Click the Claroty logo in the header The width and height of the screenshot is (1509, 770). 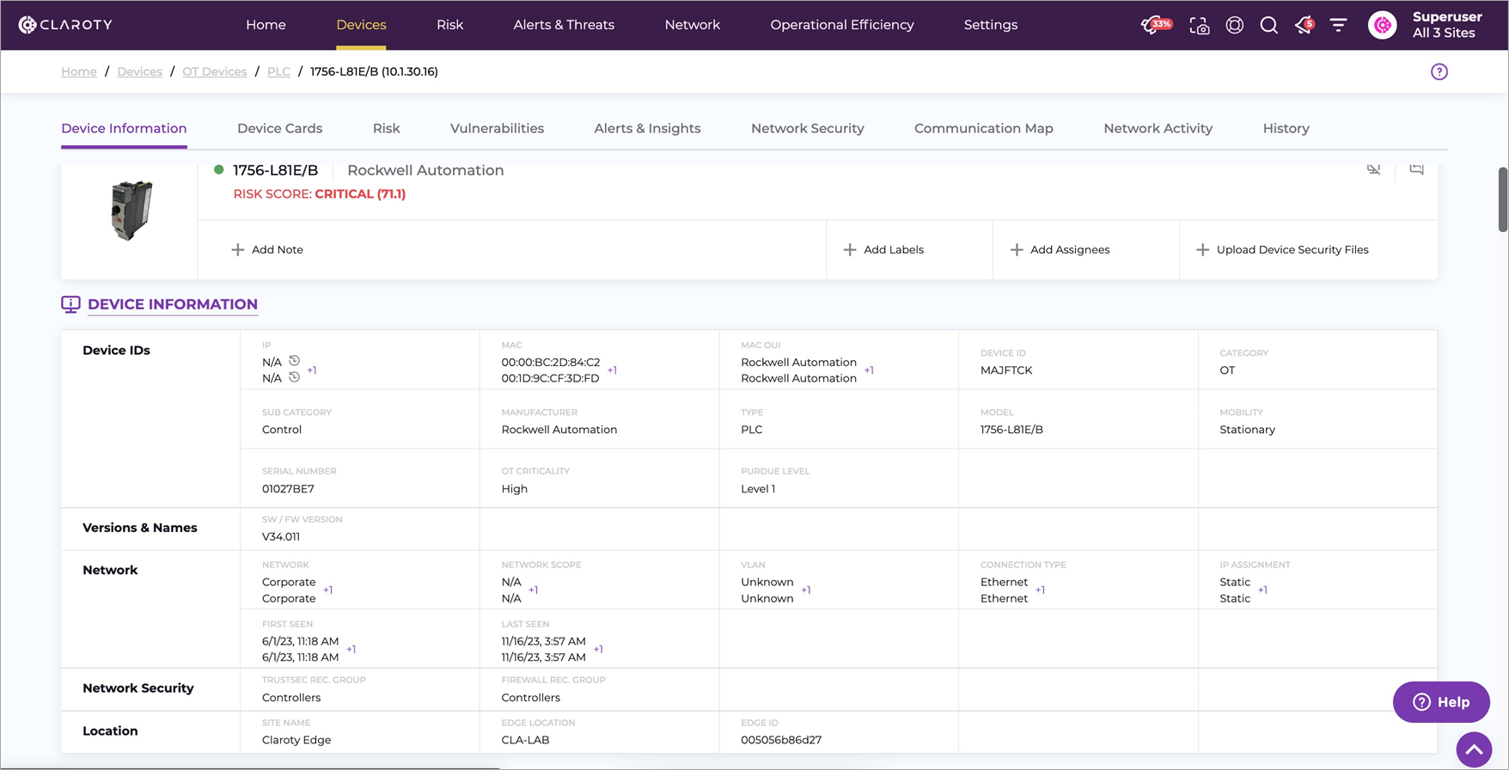(x=65, y=25)
